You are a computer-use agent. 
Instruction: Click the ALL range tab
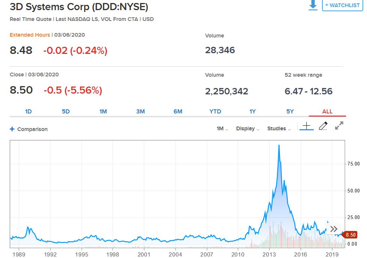click(x=327, y=112)
